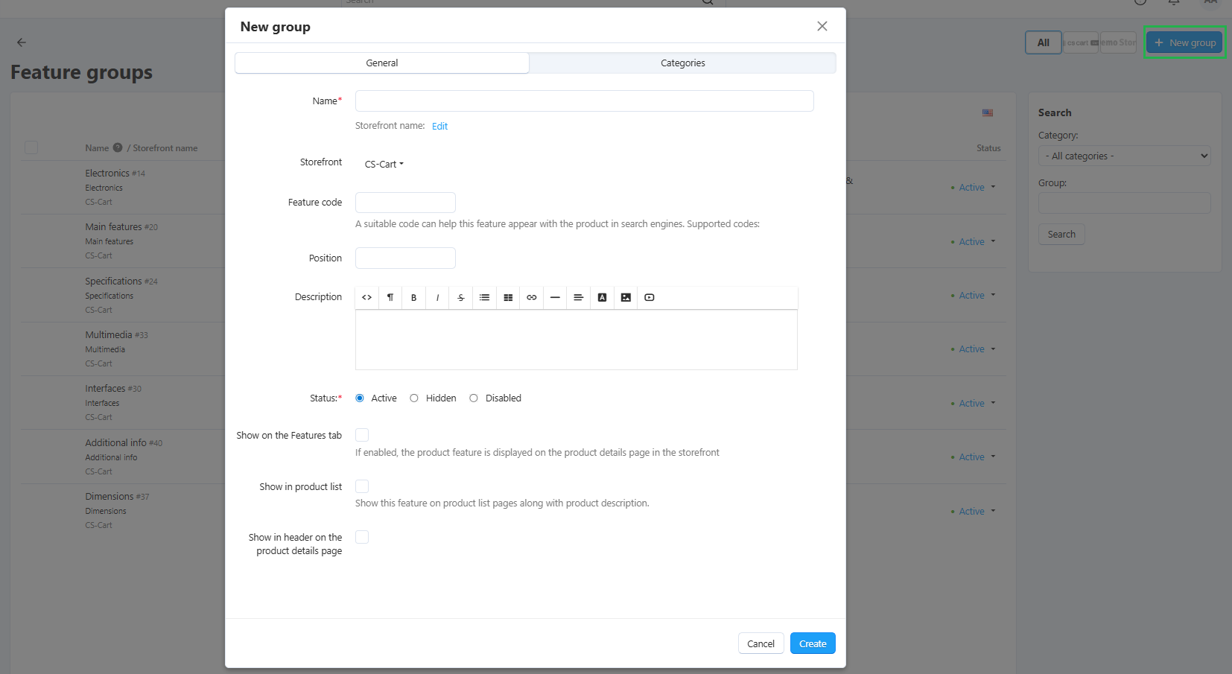Select the All storefronts filter
1232x674 pixels.
tap(1044, 42)
